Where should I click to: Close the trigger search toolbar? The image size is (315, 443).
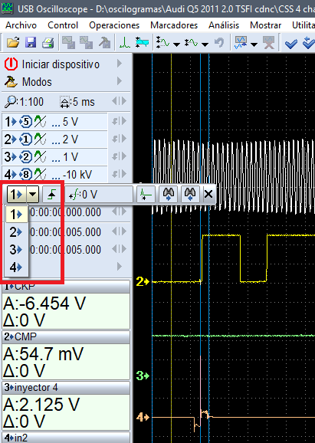click(208, 195)
